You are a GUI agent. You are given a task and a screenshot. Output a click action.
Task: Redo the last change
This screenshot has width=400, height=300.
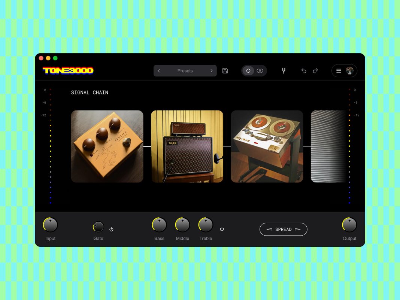[315, 71]
